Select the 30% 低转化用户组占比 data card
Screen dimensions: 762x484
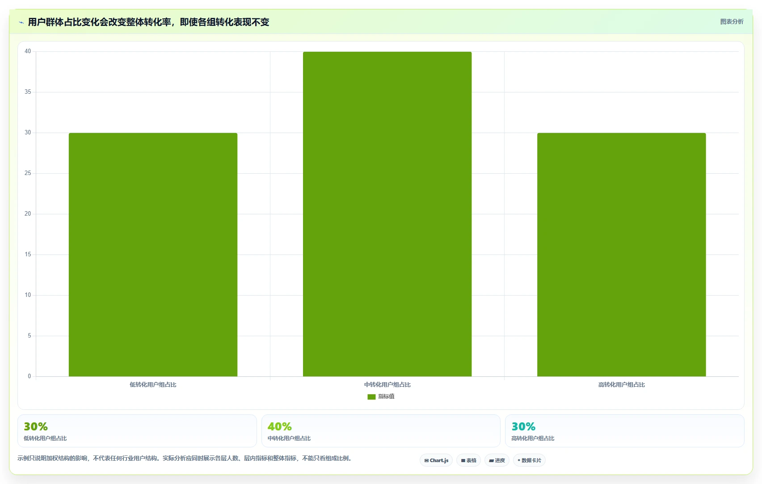coord(137,431)
